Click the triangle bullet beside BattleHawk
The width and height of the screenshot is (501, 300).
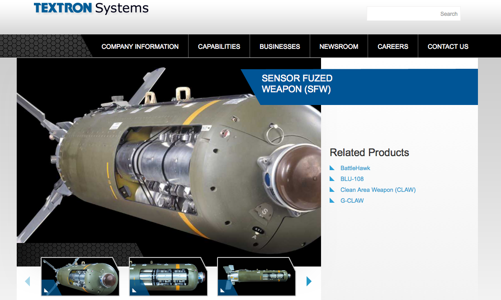(x=332, y=168)
